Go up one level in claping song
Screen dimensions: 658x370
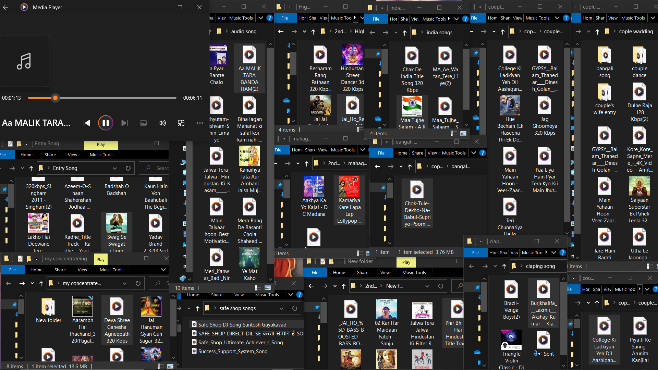[x=504, y=266]
